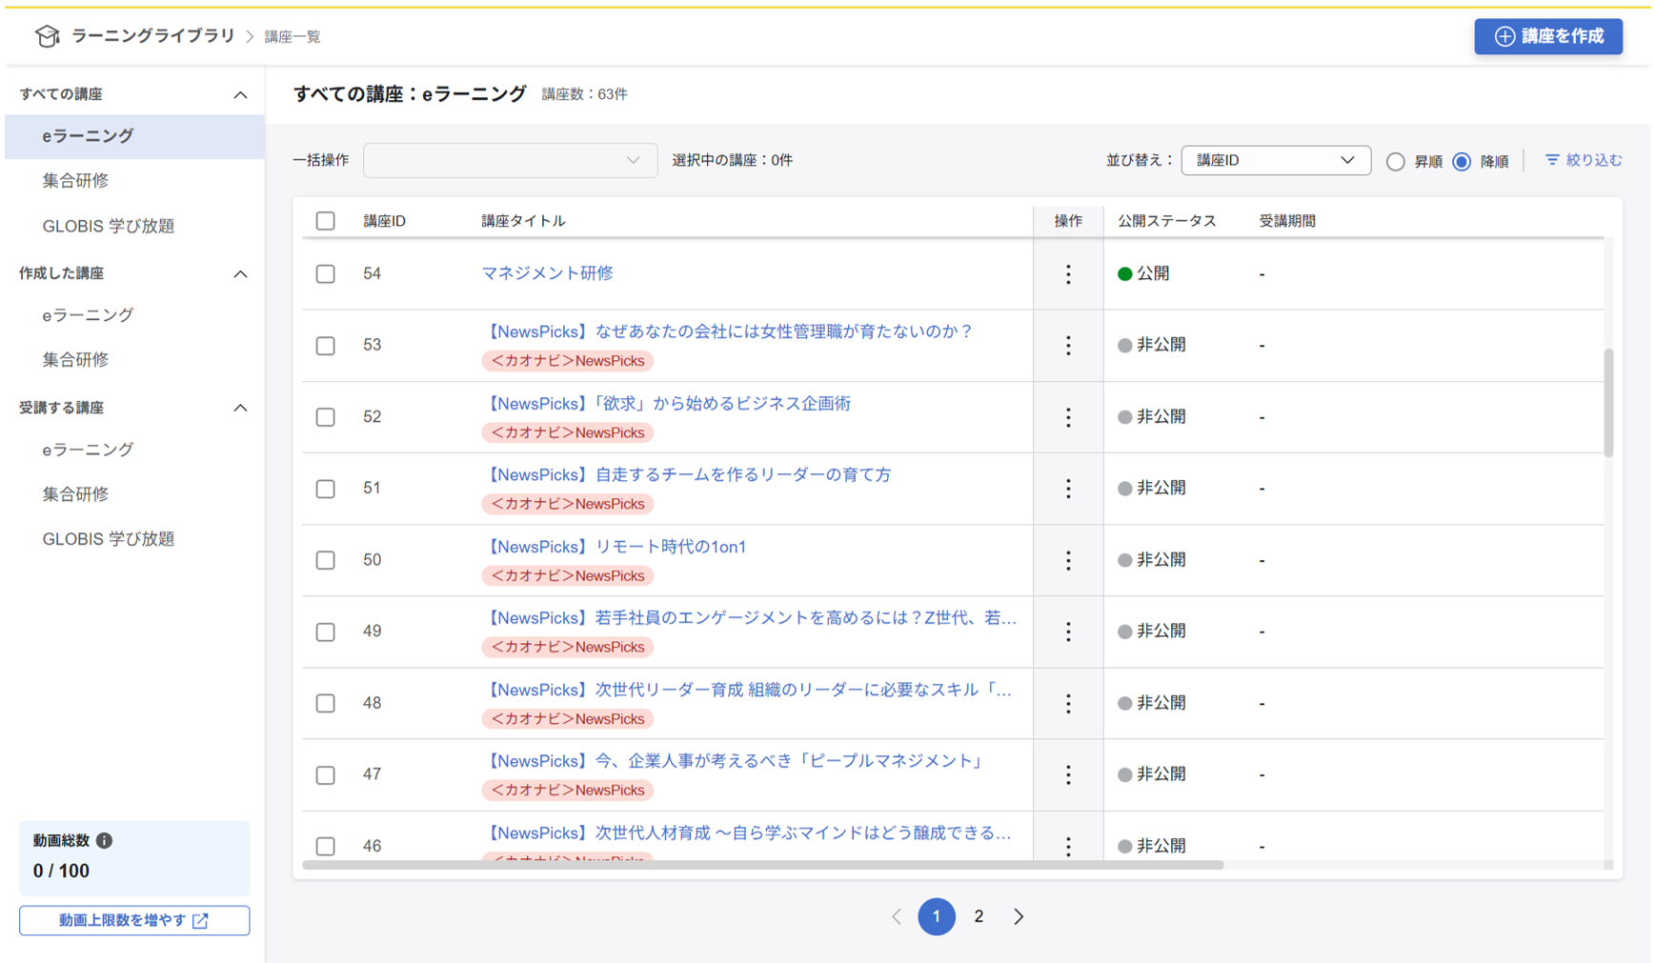Open the kebab menu for course ID 50
The height and width of the screenshot is (963, 1655).
click(1068, 560)
